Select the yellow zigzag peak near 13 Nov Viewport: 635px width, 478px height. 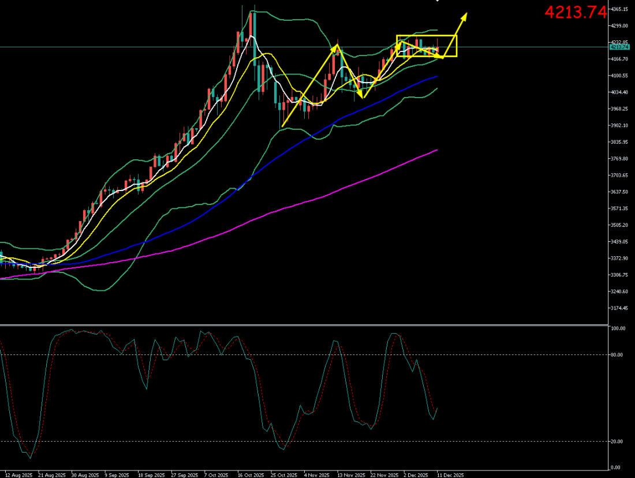[337, 46]
